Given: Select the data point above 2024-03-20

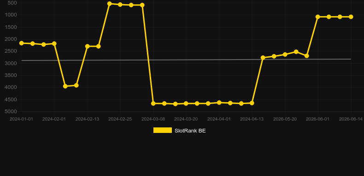Looking at the screenshot, I should [186, 104].
